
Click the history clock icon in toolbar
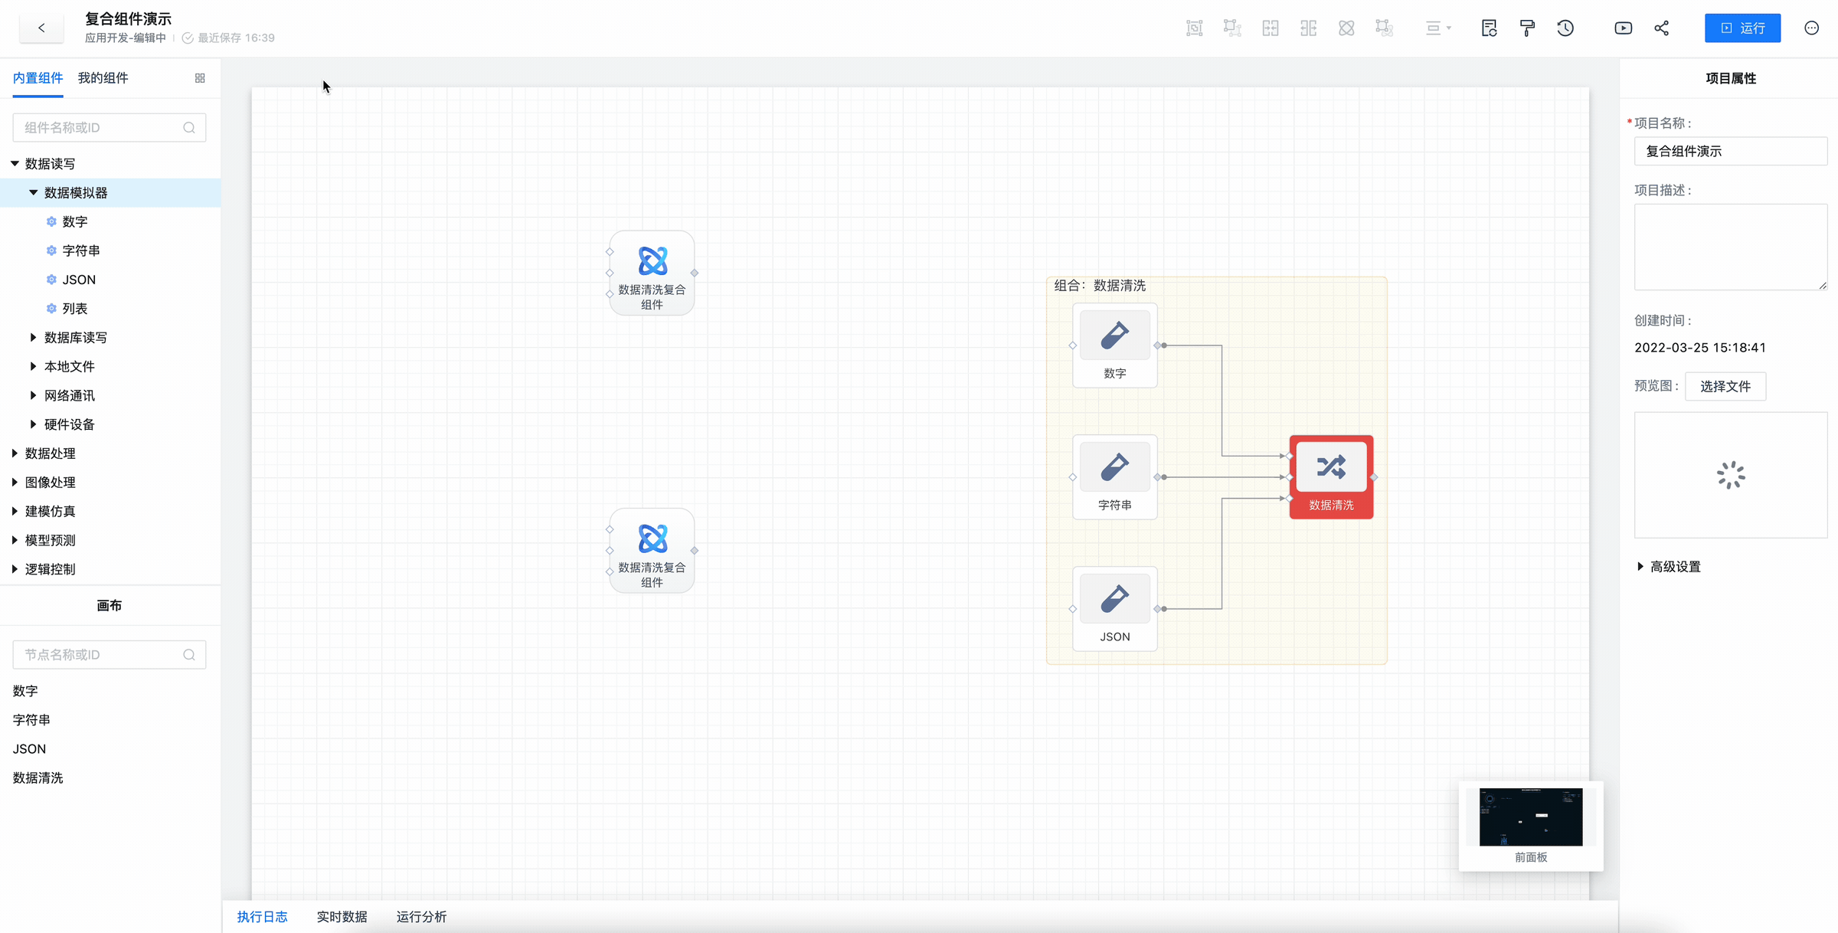[x=1565, y=28]
